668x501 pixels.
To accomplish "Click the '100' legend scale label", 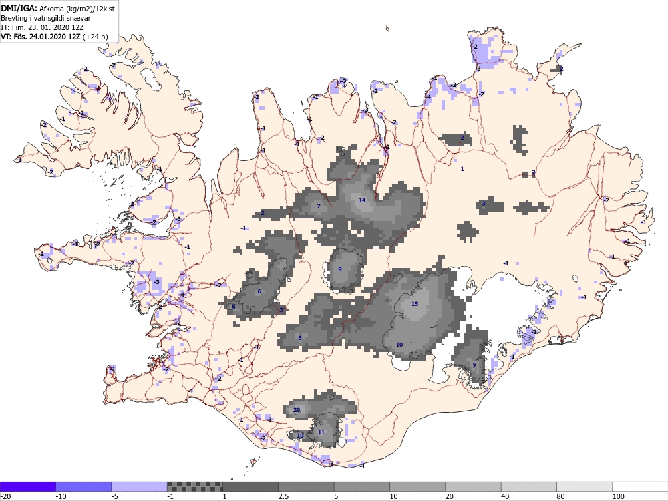I will pyautogui.click(x=619, y=496).
